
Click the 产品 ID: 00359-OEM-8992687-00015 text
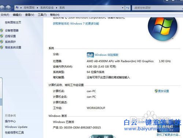tap(77, 127)
